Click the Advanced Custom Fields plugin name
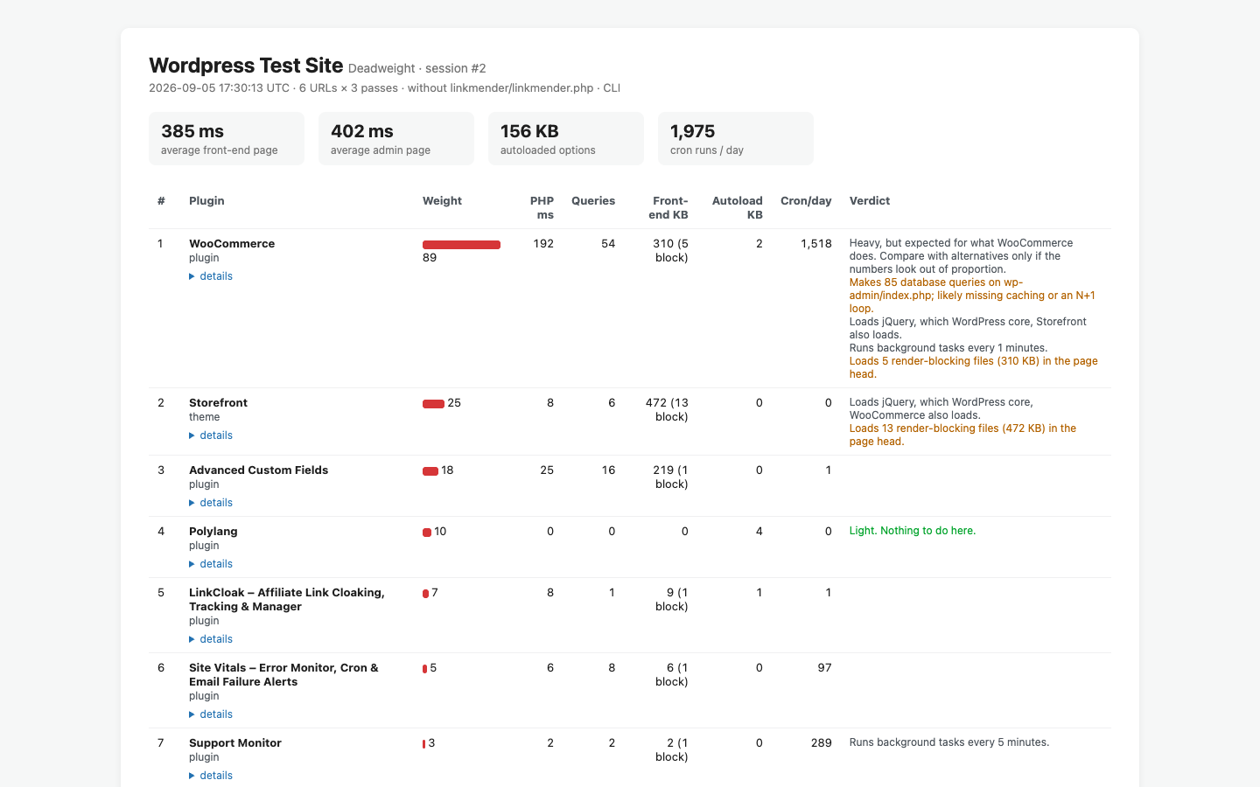This screenshot has height=787, width=1260. 258,470
